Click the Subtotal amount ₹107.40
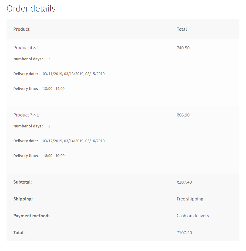The image size is (246, 251). (x=184, y=182)
